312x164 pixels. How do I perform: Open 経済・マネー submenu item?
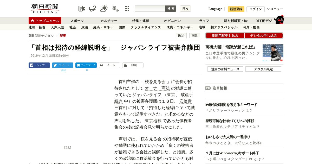[x=103, y=27]
